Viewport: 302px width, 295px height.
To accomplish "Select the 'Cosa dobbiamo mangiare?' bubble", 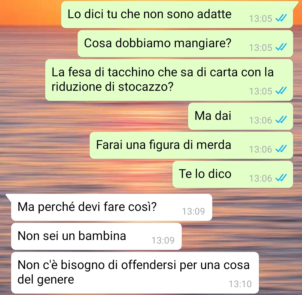I will [x=185, y=44].
